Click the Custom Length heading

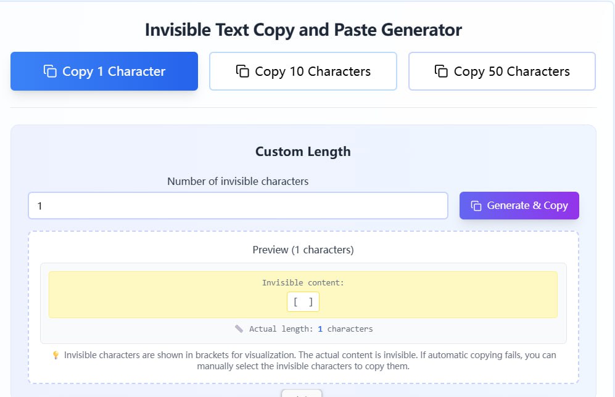coord(303,152)
